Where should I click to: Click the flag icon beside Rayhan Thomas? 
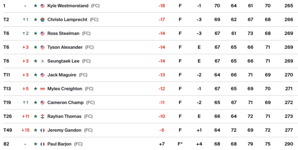(x=43, y=116)
